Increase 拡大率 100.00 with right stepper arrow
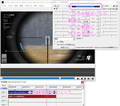 pos(99,22)
